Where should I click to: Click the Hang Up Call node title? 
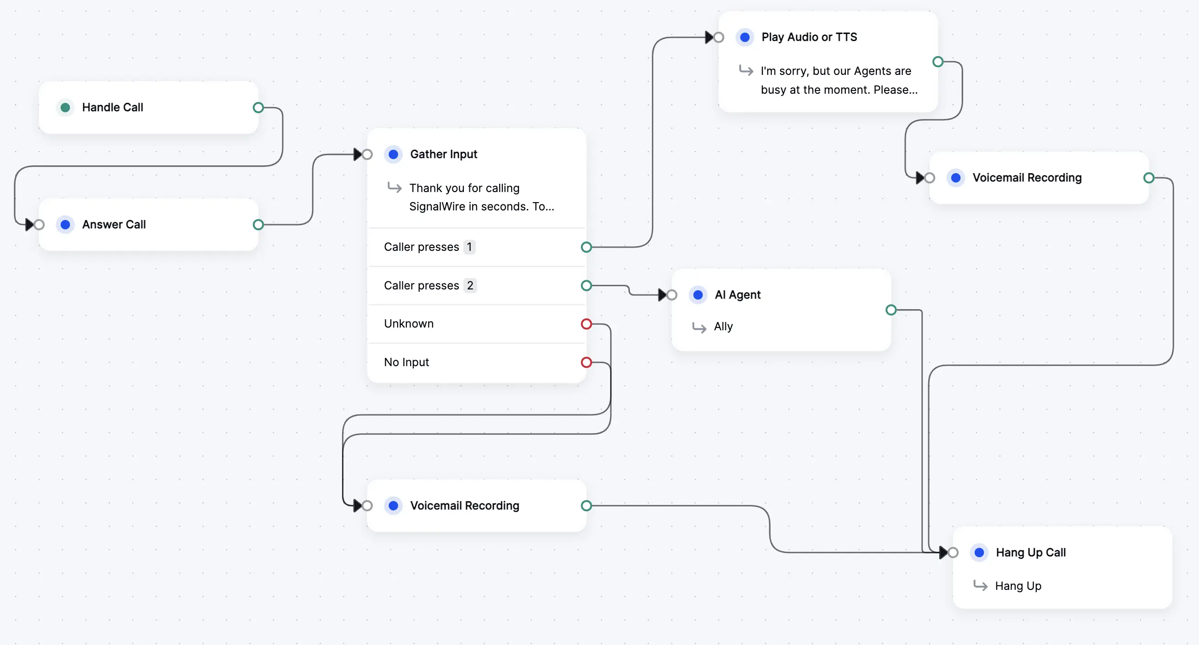tap(1031, 552)
